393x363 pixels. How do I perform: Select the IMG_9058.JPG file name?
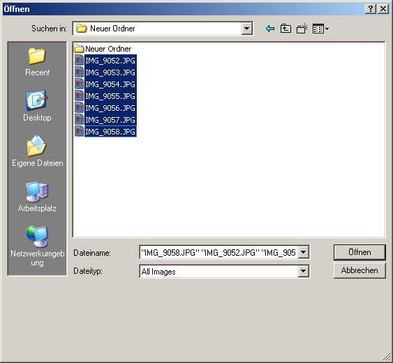point(110,132)
